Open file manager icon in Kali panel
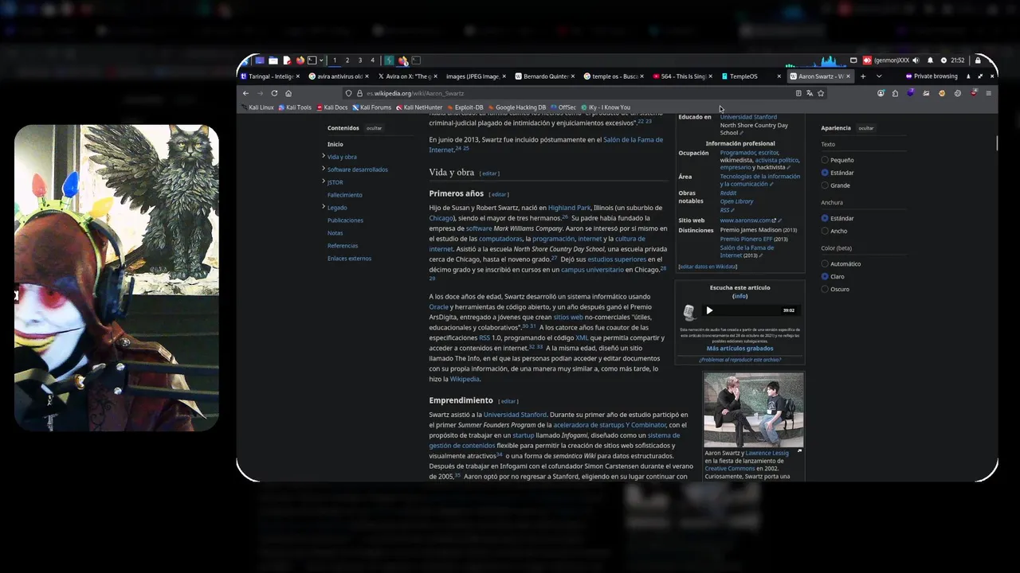1020x573 pixels. point(273,60)
